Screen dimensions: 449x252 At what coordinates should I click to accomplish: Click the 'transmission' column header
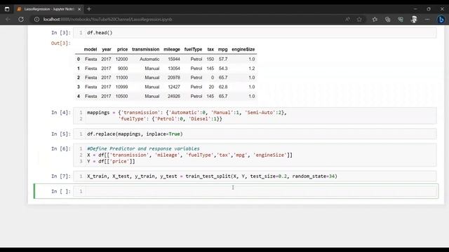pos(145,50)
